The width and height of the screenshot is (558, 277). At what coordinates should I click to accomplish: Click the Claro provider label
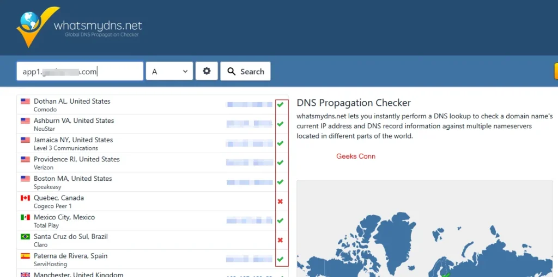40,245
